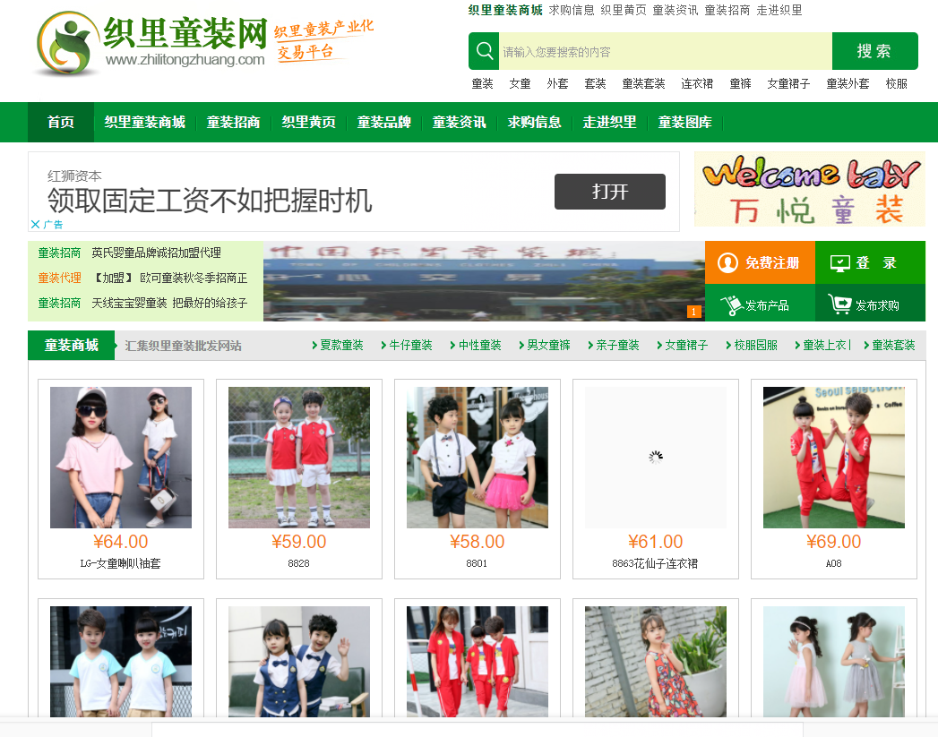Click the free registration user icon

tap(727, 262)
